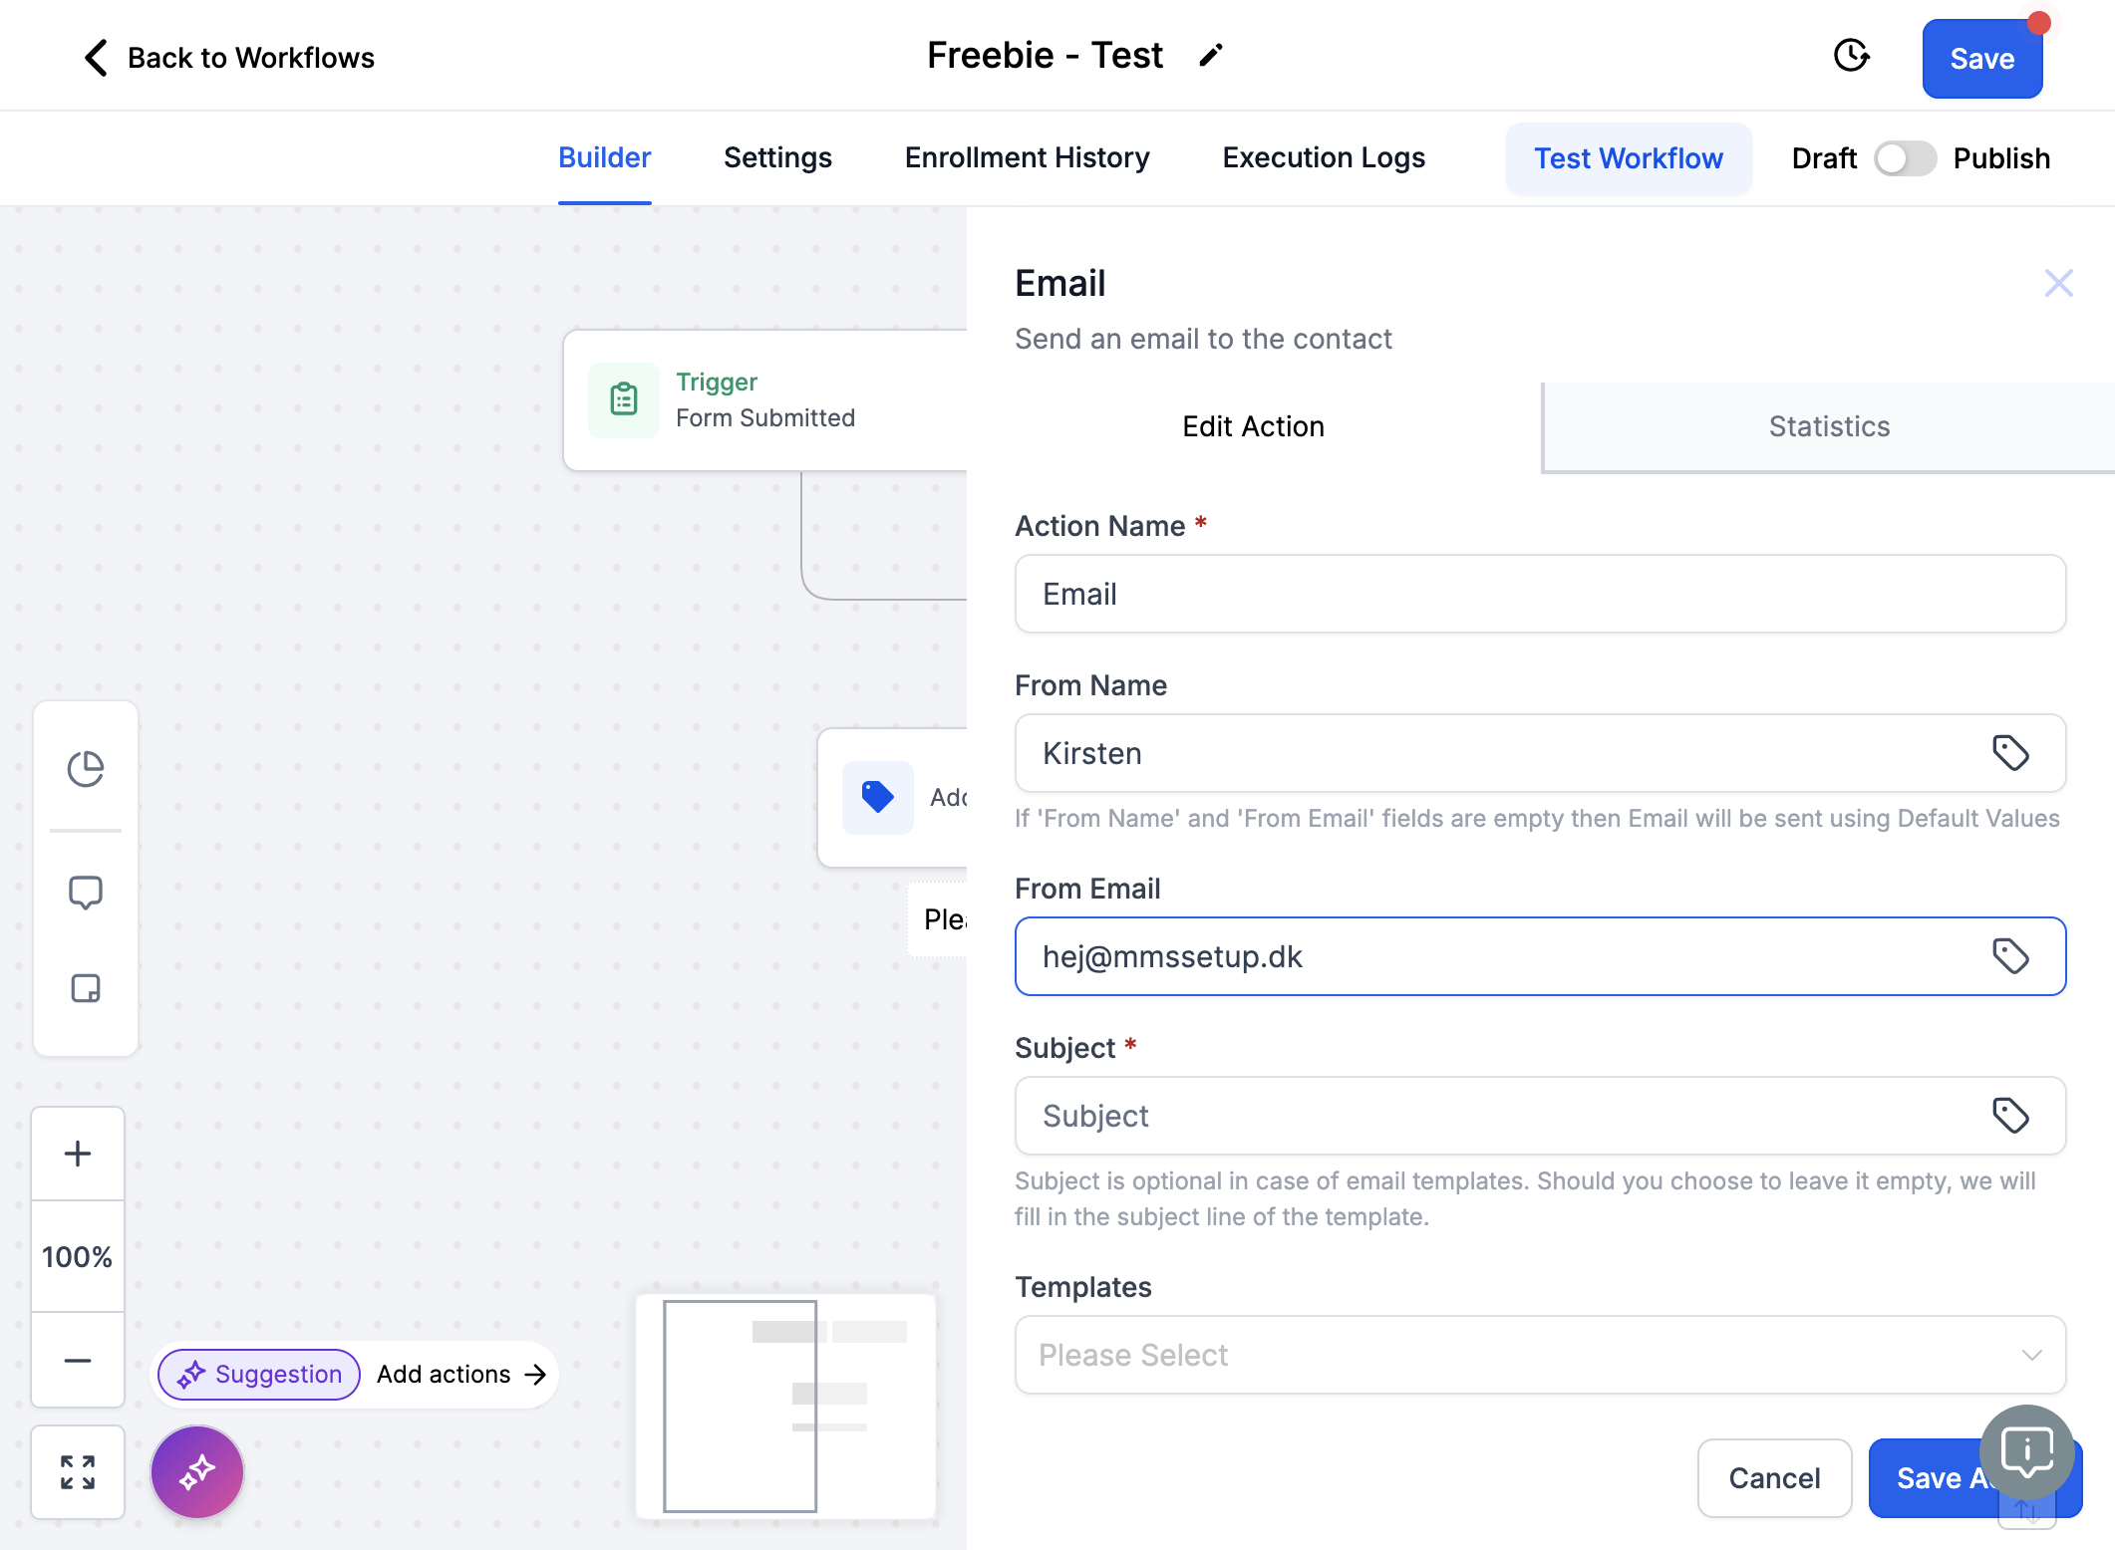Open comments icon in left sidebar
Screen dimensions: 2115x1550
coord(86,893)
